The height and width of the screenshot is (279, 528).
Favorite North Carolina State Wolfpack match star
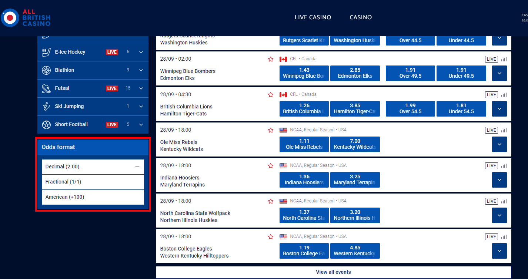271,201
